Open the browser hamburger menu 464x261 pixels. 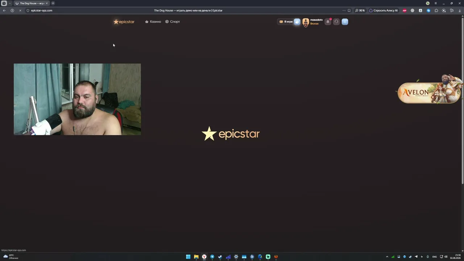pos(435,3)
